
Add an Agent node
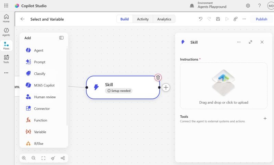pyautogui.click(x=39, y=50)
